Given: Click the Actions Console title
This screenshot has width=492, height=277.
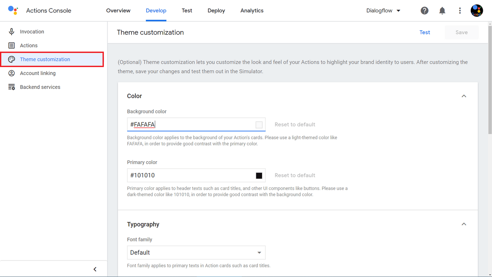Looking at the screenshot, I should [x=48, y=11].
